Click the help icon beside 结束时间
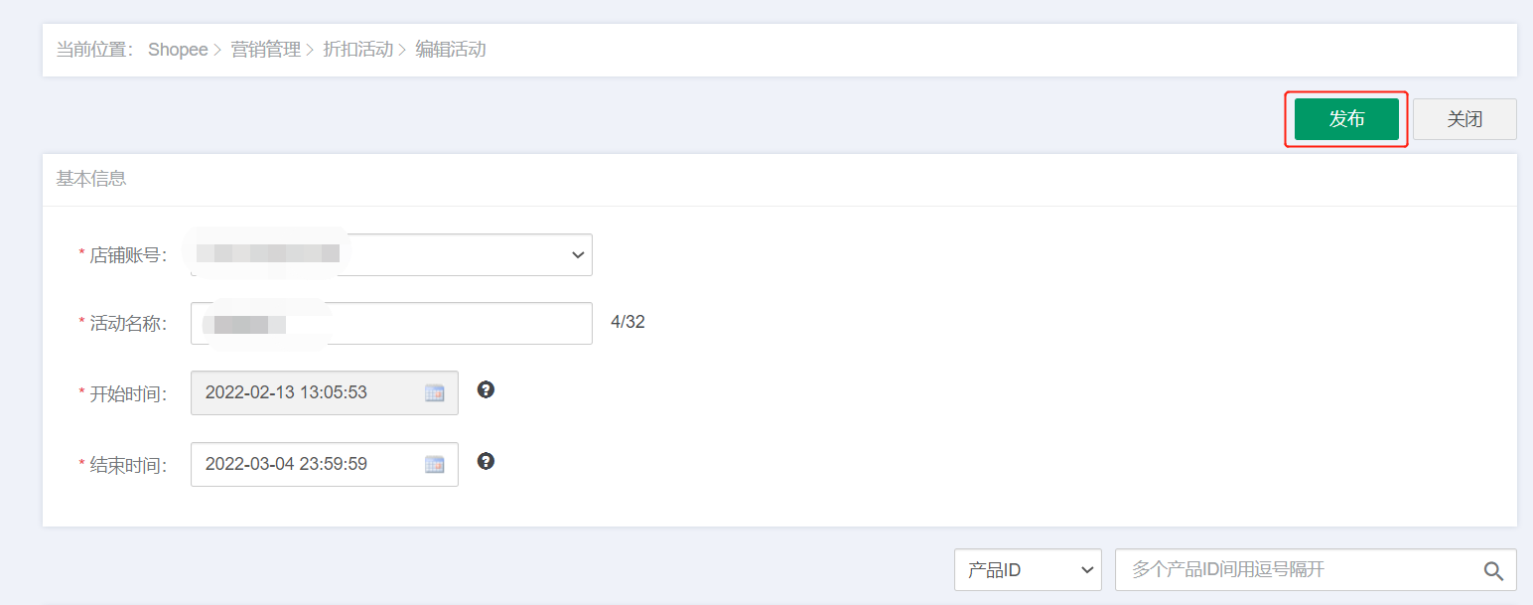 (x=486, y=461)
